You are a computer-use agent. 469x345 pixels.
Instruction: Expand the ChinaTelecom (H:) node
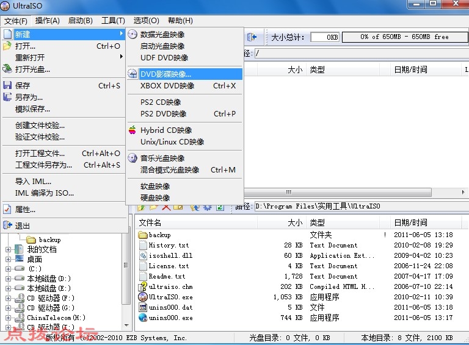pyautogui.click(x=8, y=318)
